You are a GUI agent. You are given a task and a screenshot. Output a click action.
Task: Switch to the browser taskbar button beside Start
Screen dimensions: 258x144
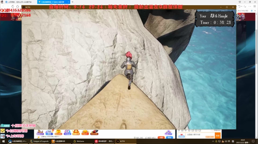18,141
